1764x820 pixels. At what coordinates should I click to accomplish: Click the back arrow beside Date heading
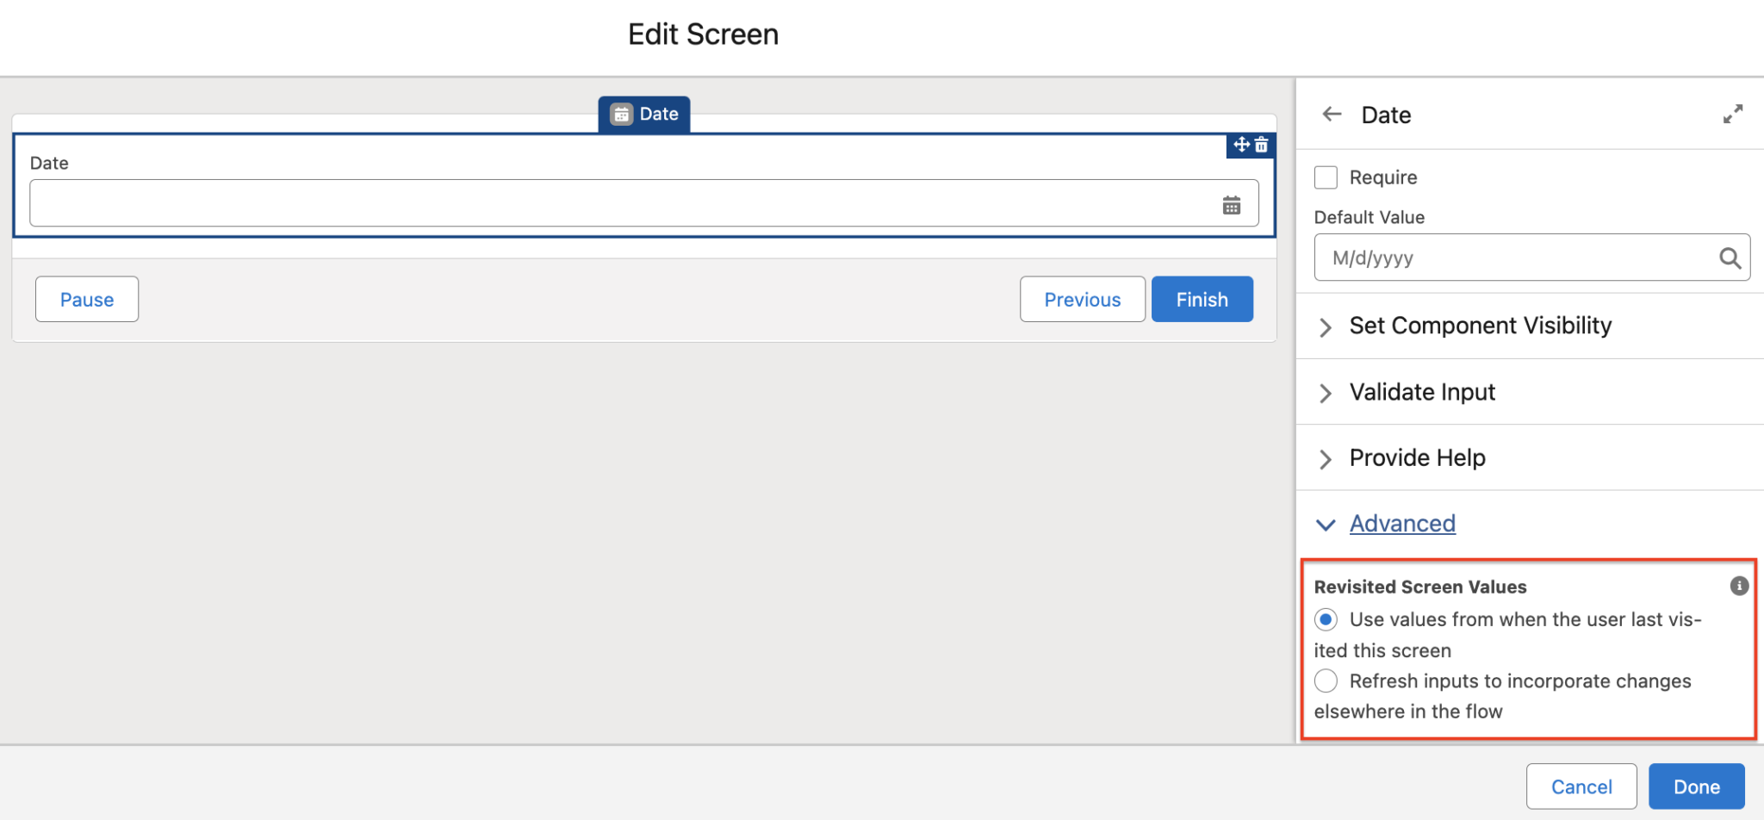pyautogui.click(x=1332, y=114)
